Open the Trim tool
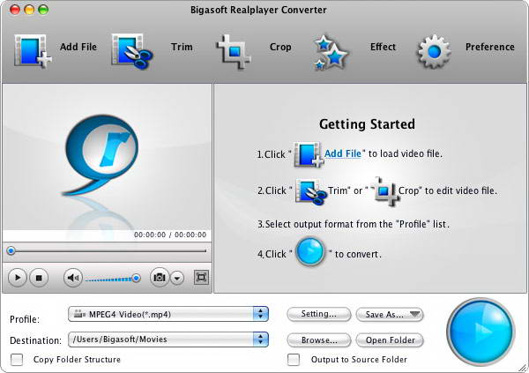Viewport: 529px width, 373px height. (131, 49)
